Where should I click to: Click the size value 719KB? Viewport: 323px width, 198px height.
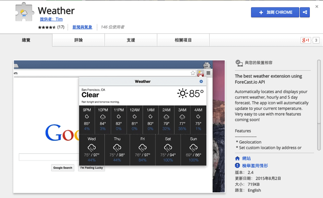[x=254, y=184]
